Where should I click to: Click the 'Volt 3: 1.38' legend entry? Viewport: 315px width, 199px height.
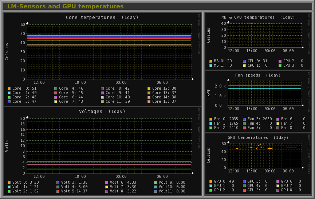pyautogui.click(x=72, y=183)
